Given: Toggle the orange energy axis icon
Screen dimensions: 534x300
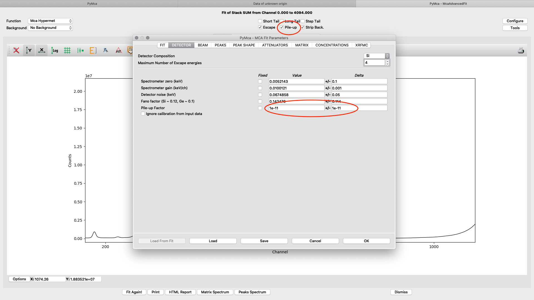Looking at the screenshot, I should 93,50.
